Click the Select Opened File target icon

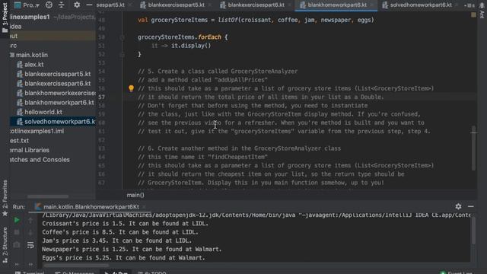(49, 5)
